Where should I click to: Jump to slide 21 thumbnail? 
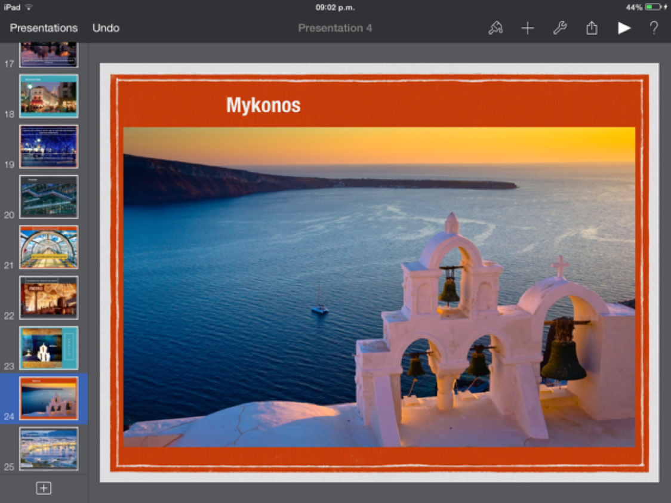point(48,247)
